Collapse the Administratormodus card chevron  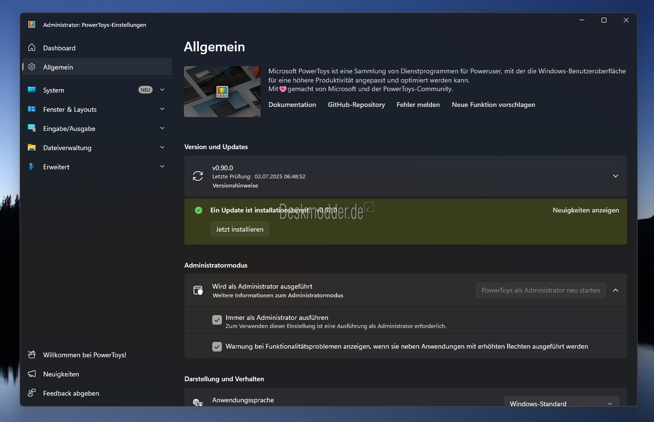616,290
